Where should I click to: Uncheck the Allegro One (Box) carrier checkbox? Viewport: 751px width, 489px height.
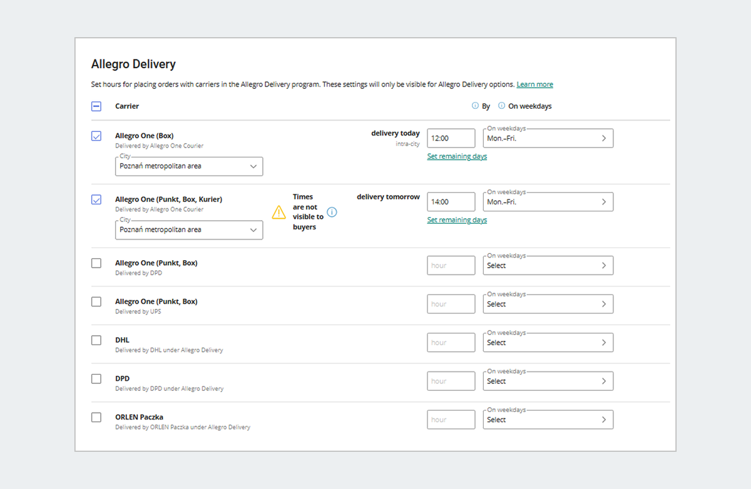click(x=96, y=136)
